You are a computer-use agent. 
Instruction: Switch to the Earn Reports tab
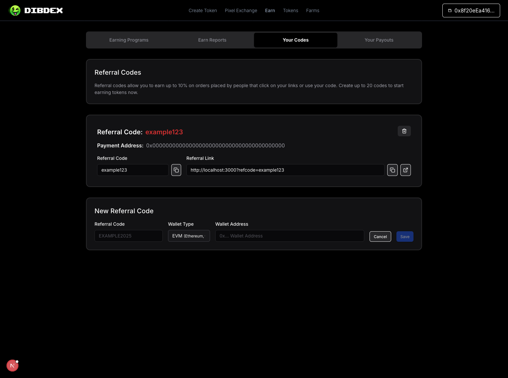[x=212, y=40]
